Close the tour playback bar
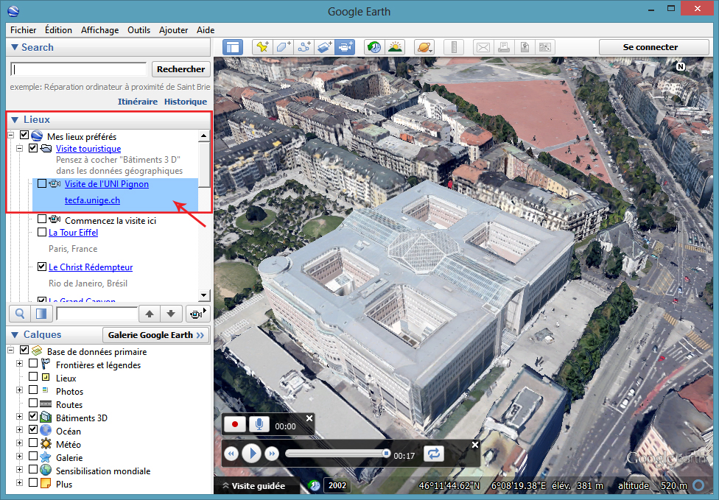Image resolution: width=719 pixels, height=500 pixels. coord(475,445)
